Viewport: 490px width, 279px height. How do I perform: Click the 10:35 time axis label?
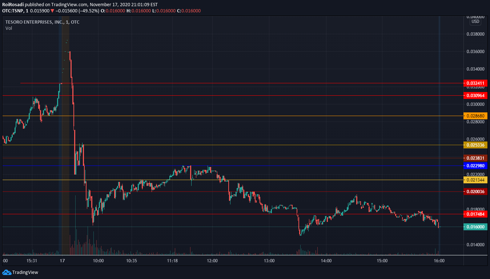[132, 261]
